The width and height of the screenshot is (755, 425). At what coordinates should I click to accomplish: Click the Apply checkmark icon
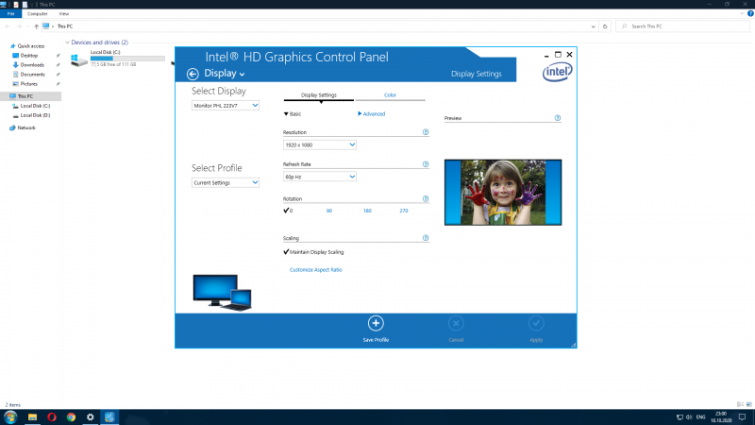point(536,323)
